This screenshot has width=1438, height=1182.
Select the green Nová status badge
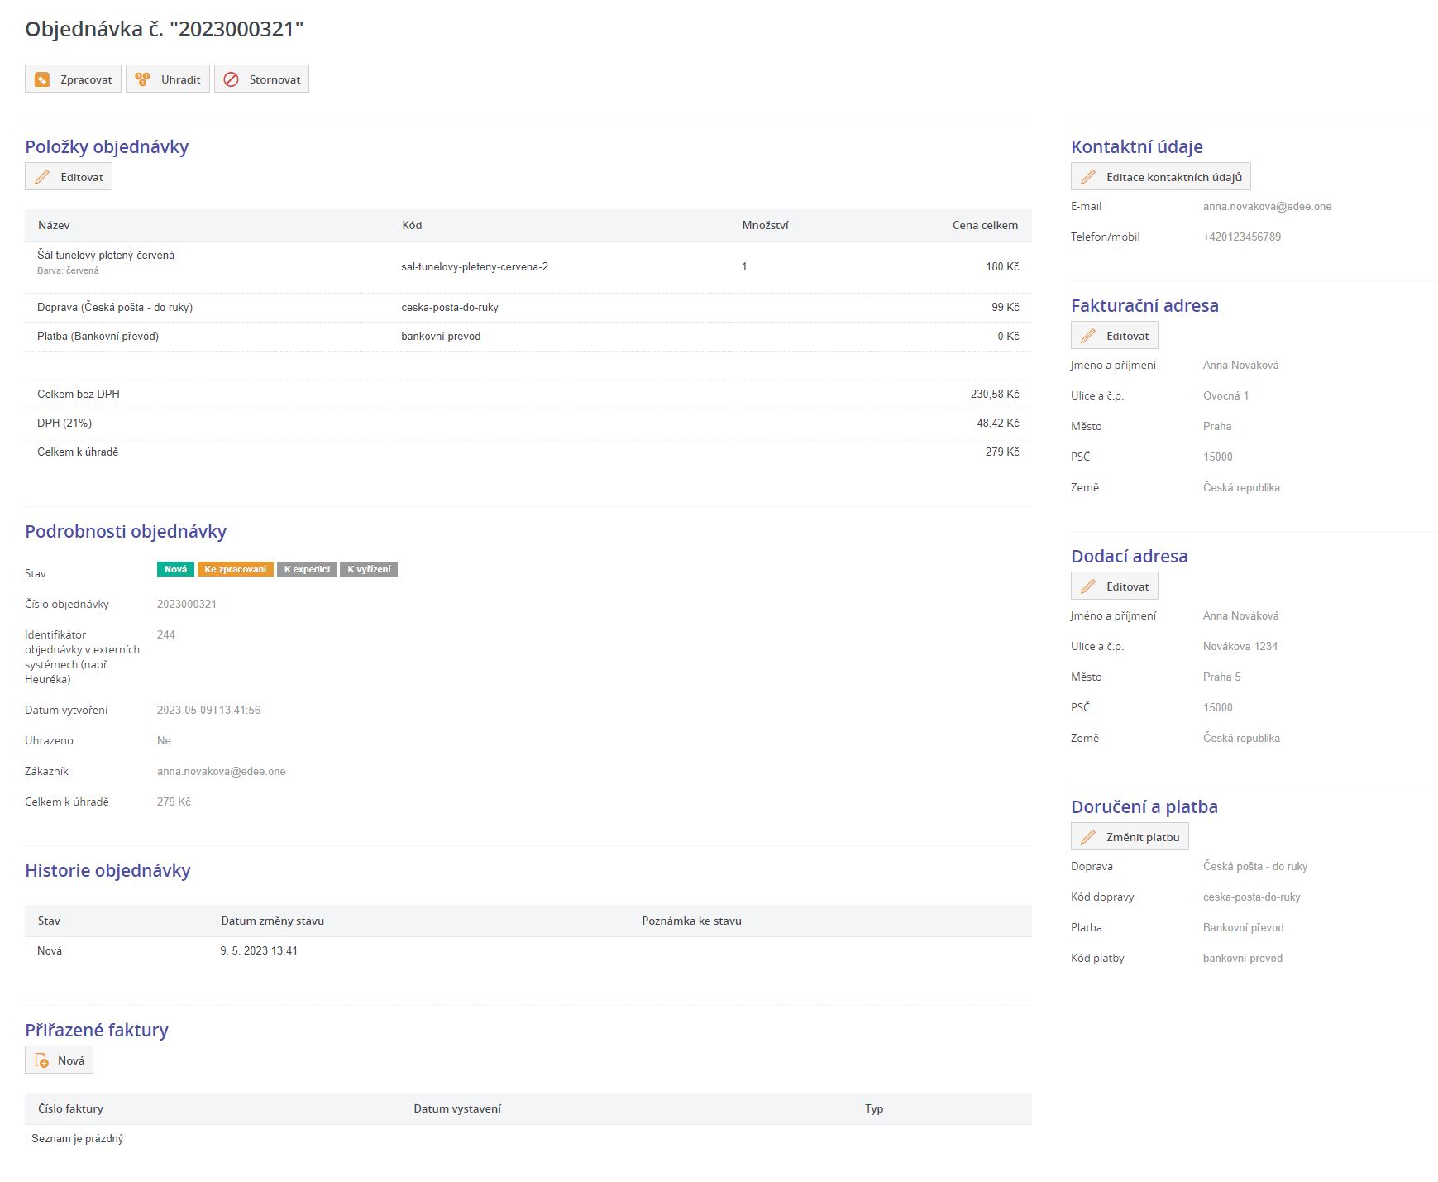tap(175, 569)
